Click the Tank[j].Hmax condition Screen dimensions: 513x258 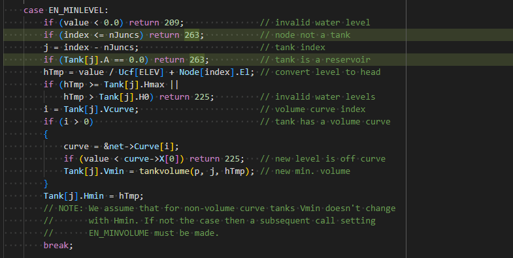pos(134,85)
